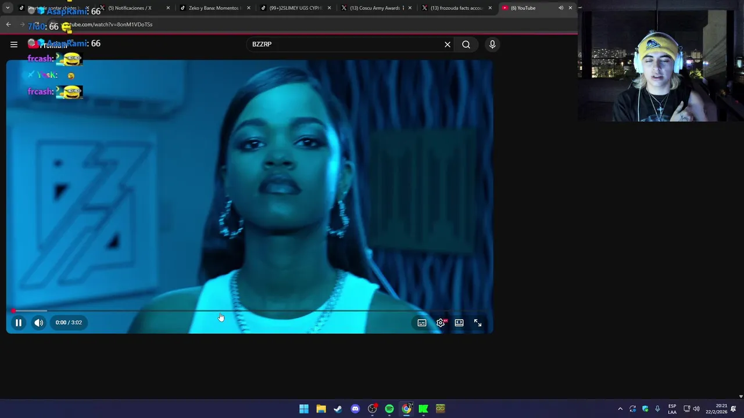This screenshot has width=744, height=418.
Task: Switch to 2SLIMEY UGS CYPH tab
Action: point(294,8)
